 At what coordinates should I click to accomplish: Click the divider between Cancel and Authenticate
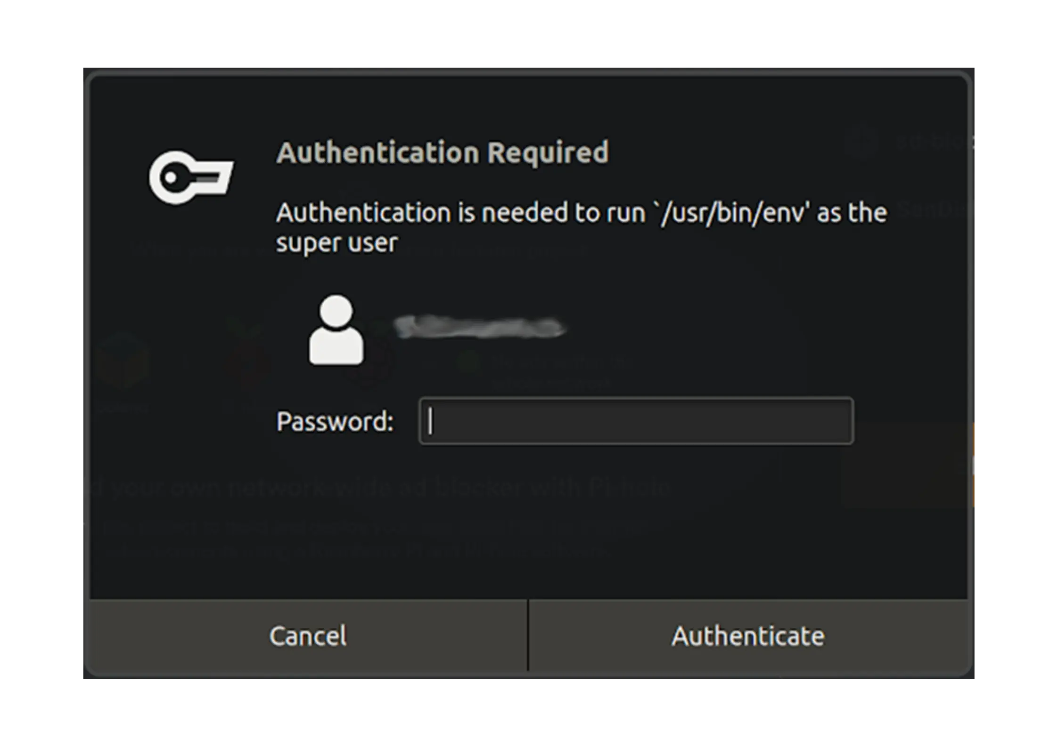pyautogui.click(x=528, y=635)
